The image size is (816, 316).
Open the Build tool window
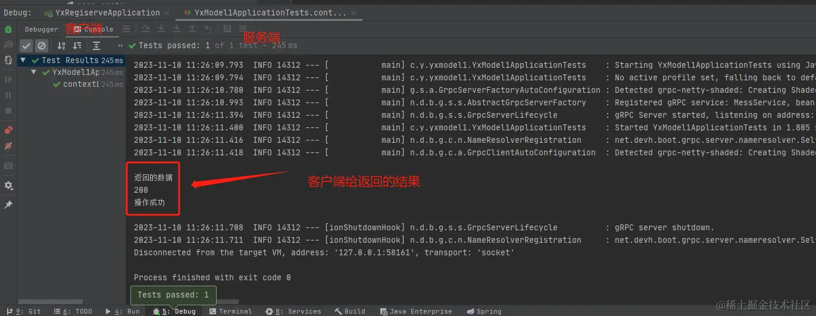click(350, 311)
